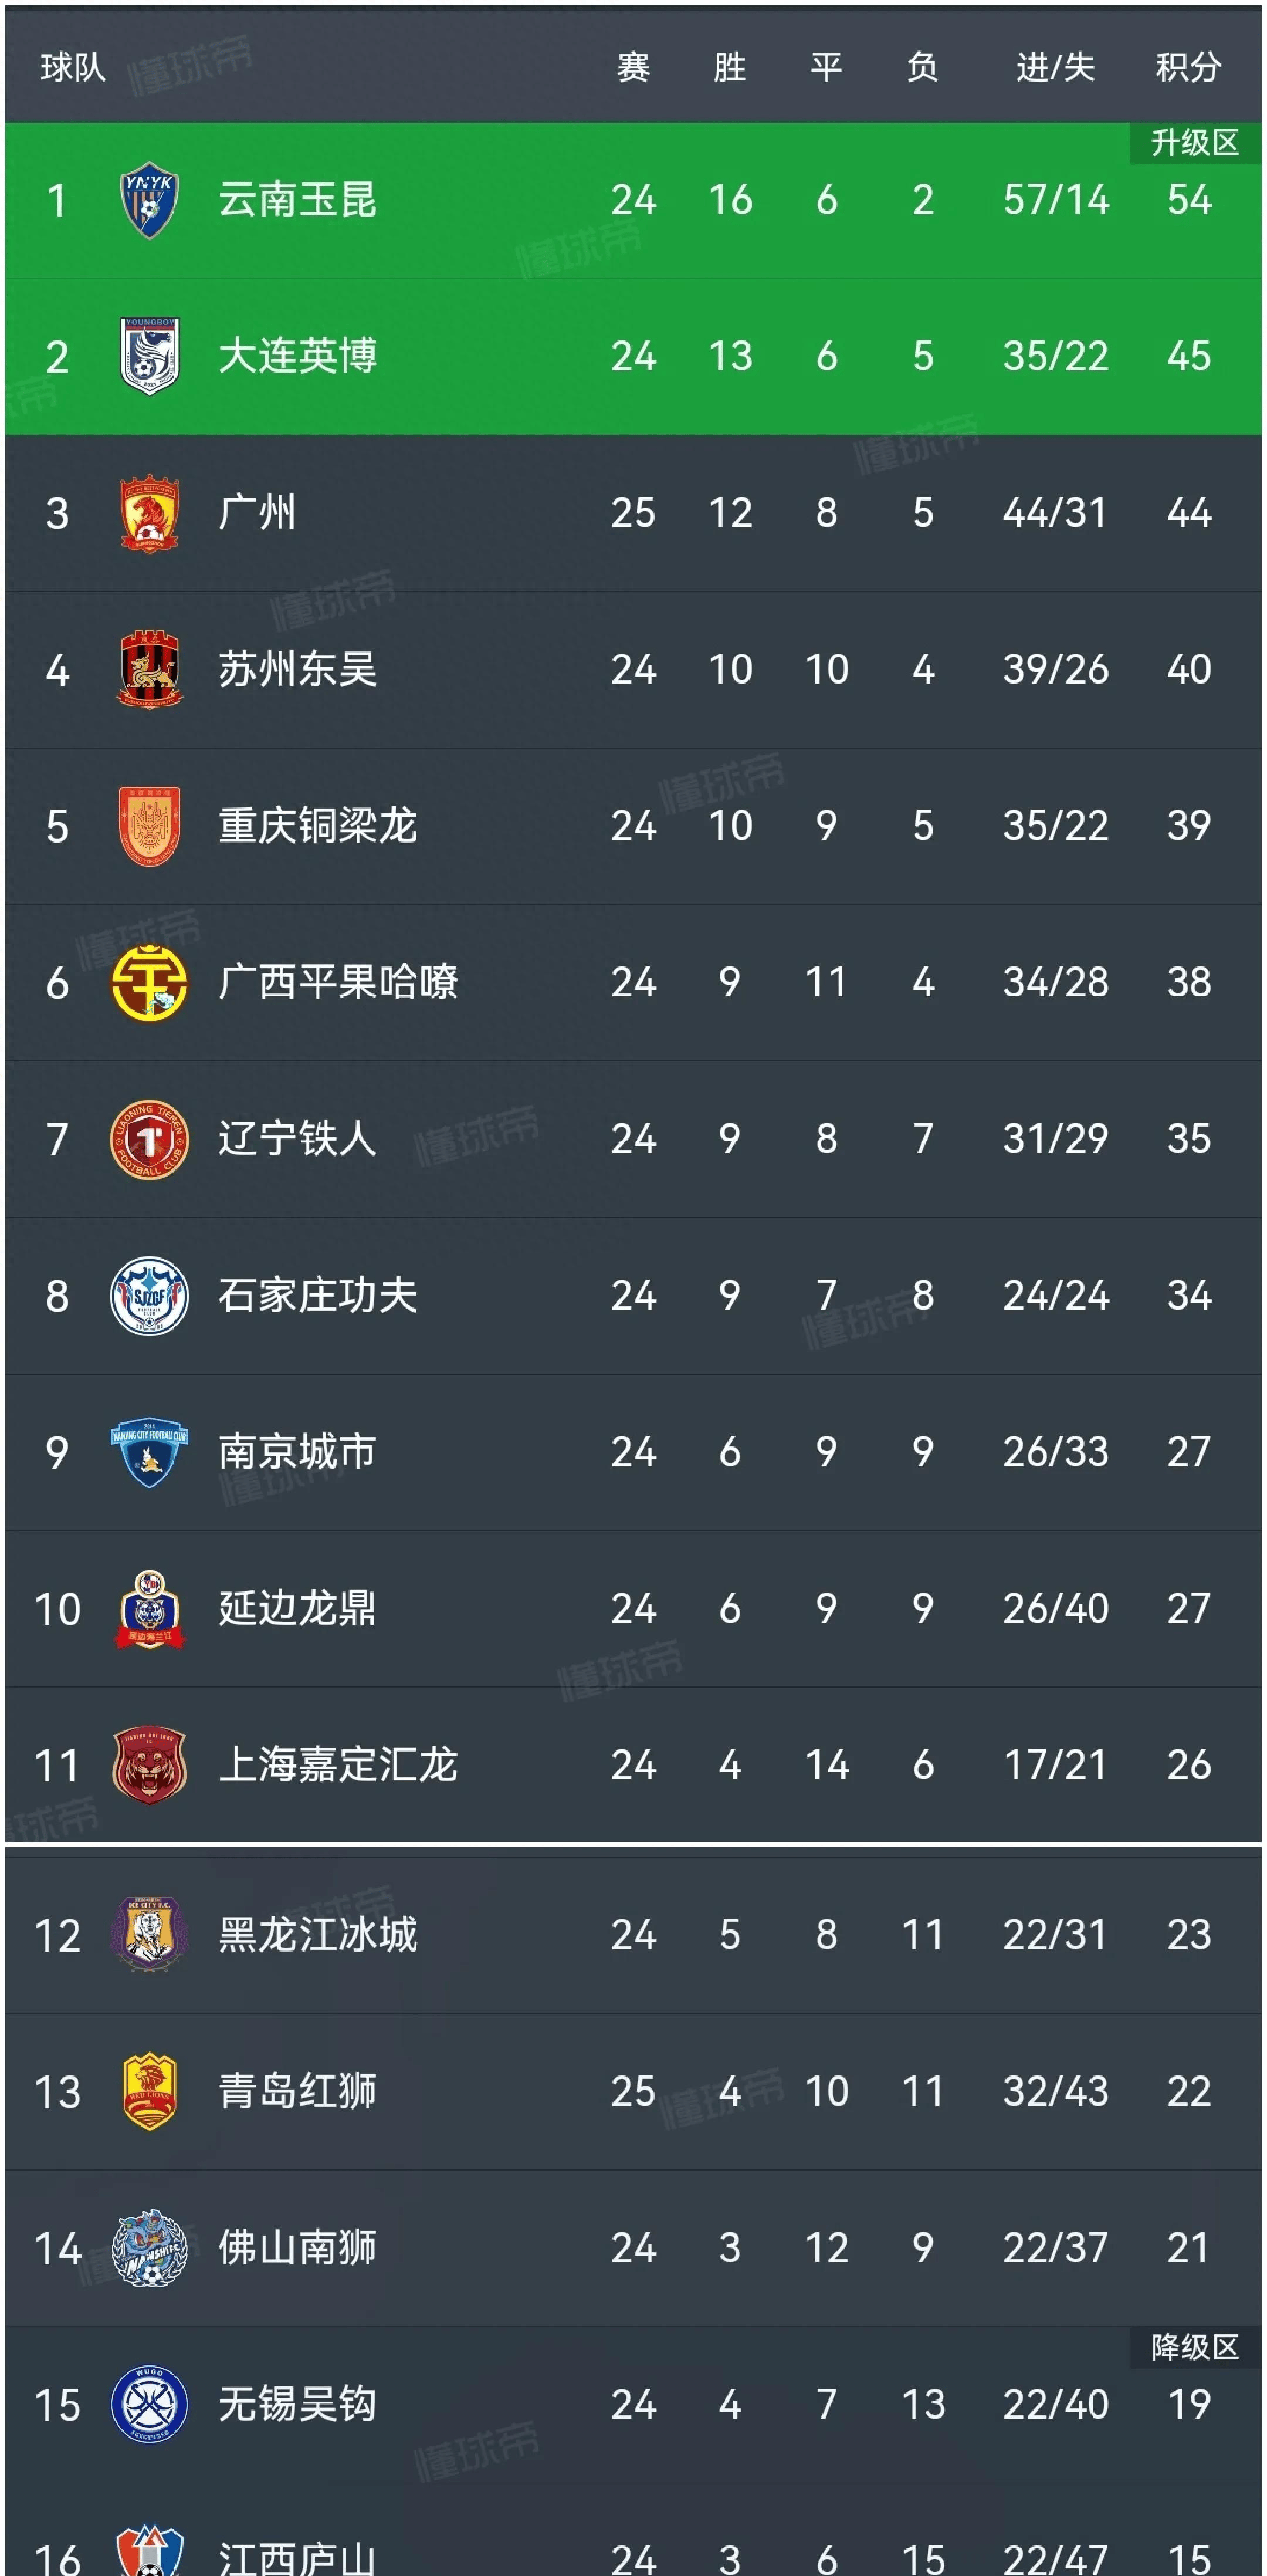
Task: Click the row of 延边龙鼎
Action: [633, 1610]
